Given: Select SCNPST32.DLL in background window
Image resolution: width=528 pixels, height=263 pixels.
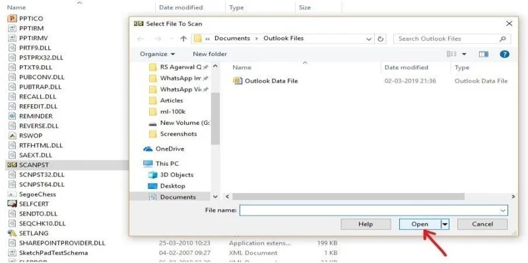Looking at the screenshot, I should coord(36,174).
